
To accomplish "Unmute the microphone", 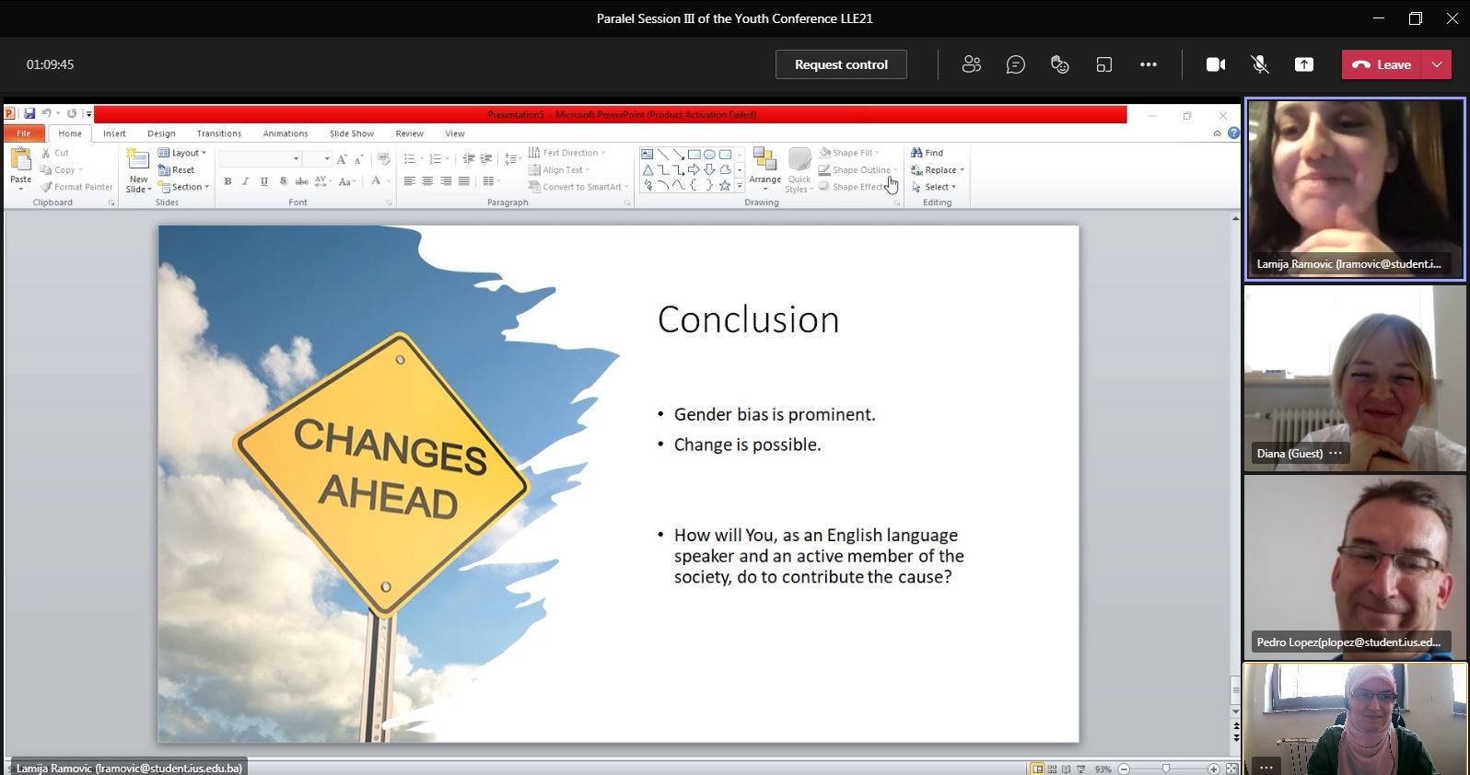I will [x=1259, y=64].
